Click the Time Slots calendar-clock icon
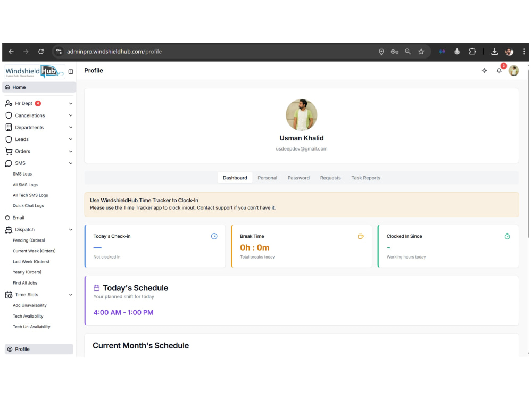Image resolution: width=532 pixels, height=399 pixels. click(x=9, y=295)
